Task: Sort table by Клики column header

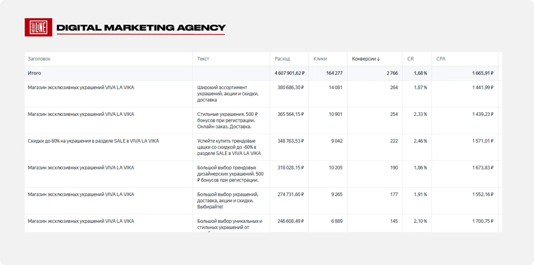Action: [x=320, y=59]
